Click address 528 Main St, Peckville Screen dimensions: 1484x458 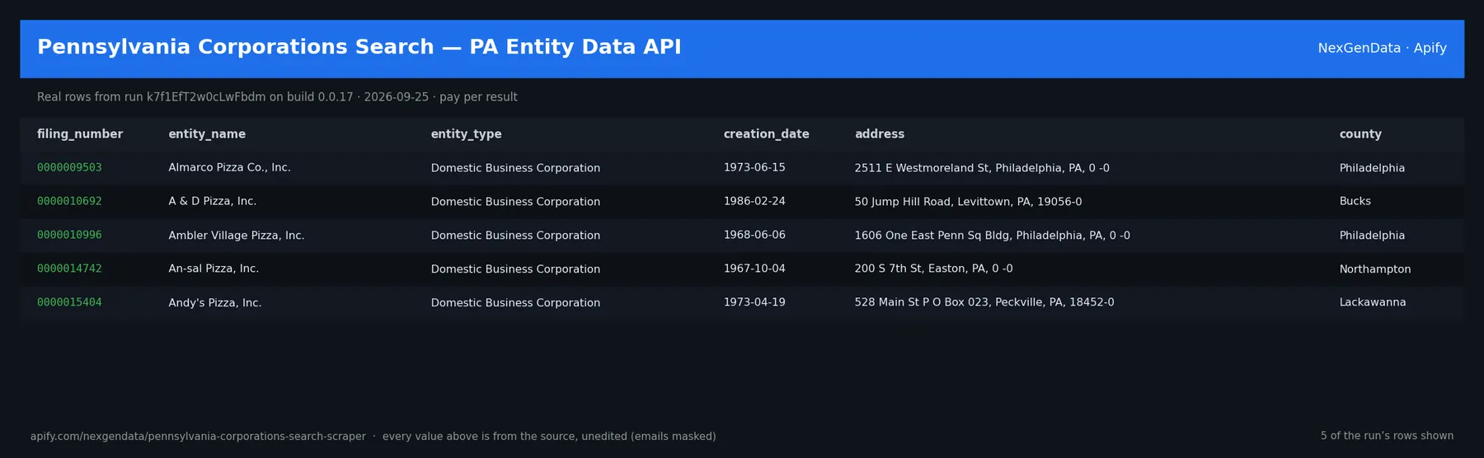coord(984,302)
